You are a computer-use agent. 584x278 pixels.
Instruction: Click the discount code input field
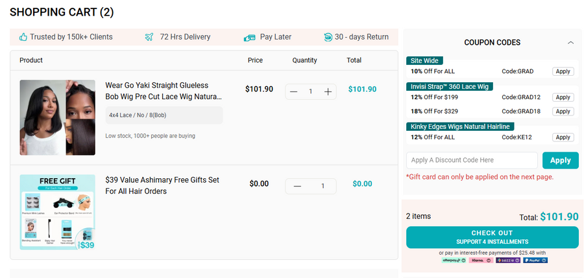click(472, 160)
